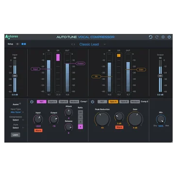Click the undo arrow icon
Viewport: 177px width, 177px height.
(x=150, y=37)
